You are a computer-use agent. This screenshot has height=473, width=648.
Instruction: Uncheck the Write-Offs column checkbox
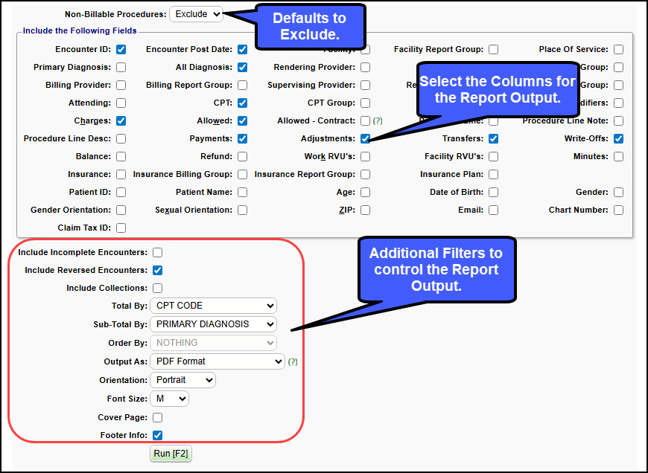click(619, 139)
